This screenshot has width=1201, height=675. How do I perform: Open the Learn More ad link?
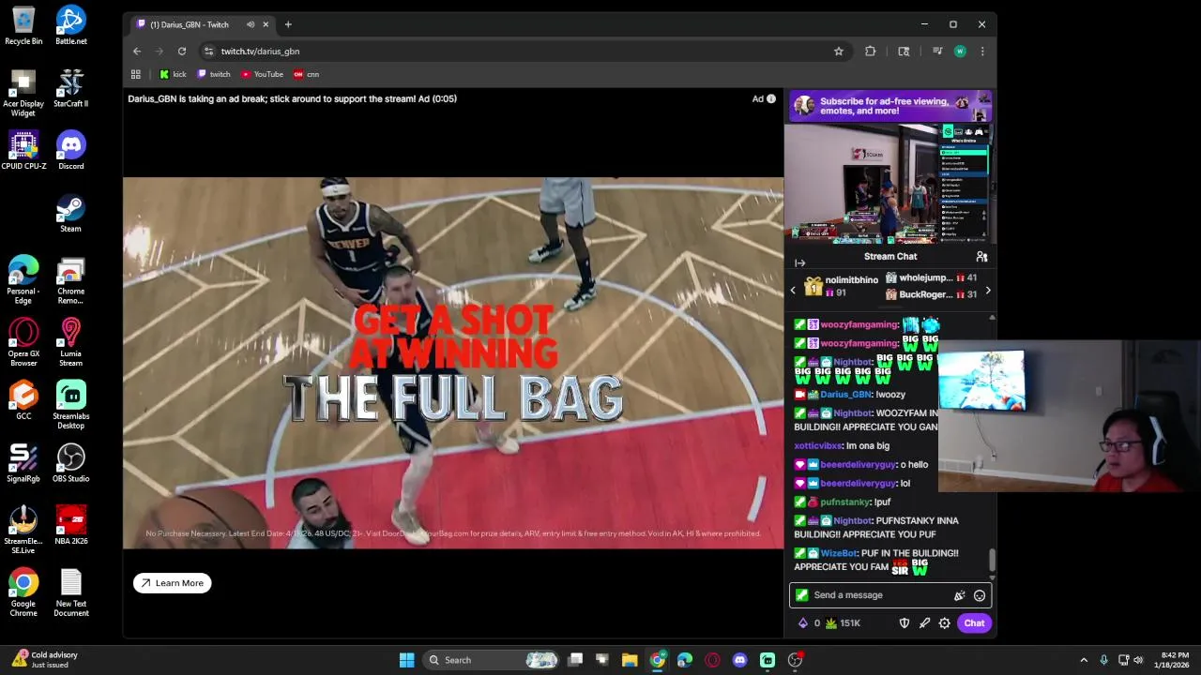coord(173,583)
